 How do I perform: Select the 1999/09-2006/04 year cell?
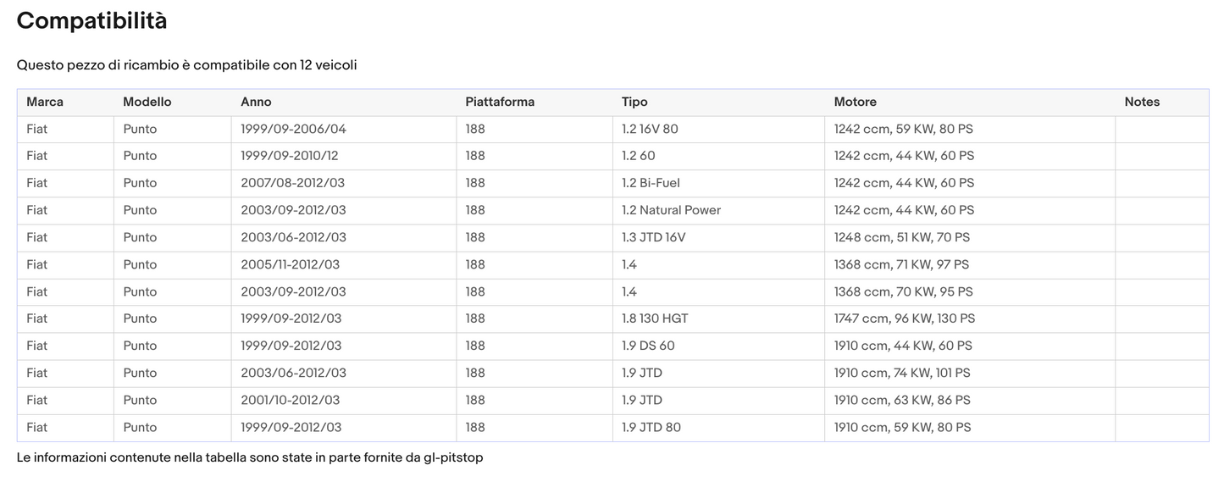(x=293, y=129)
